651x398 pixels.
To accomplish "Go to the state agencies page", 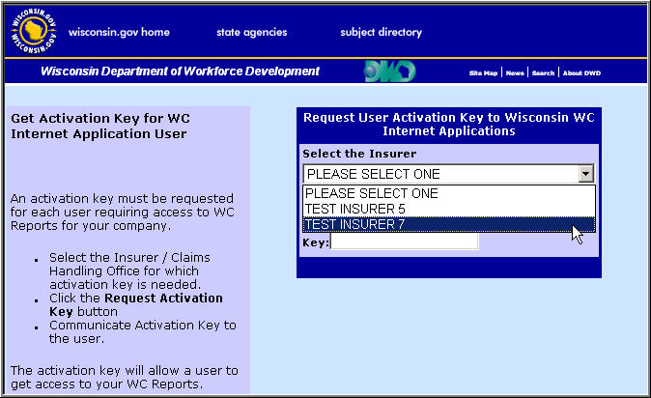I will (x=251, y=32).
